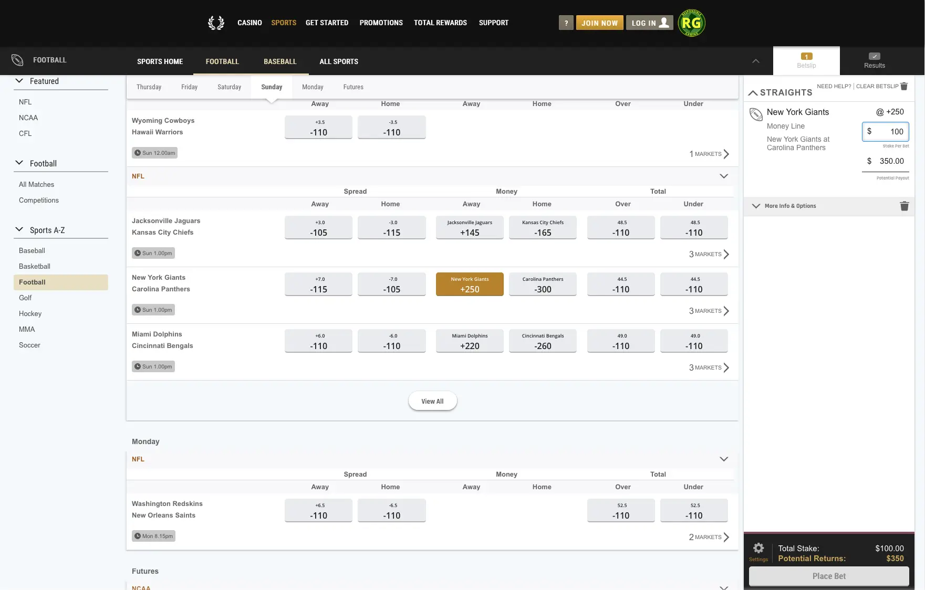Select MMA in Sports A-Z list
The width and height of the screenshot is (925, 590).
click(27, 329)
